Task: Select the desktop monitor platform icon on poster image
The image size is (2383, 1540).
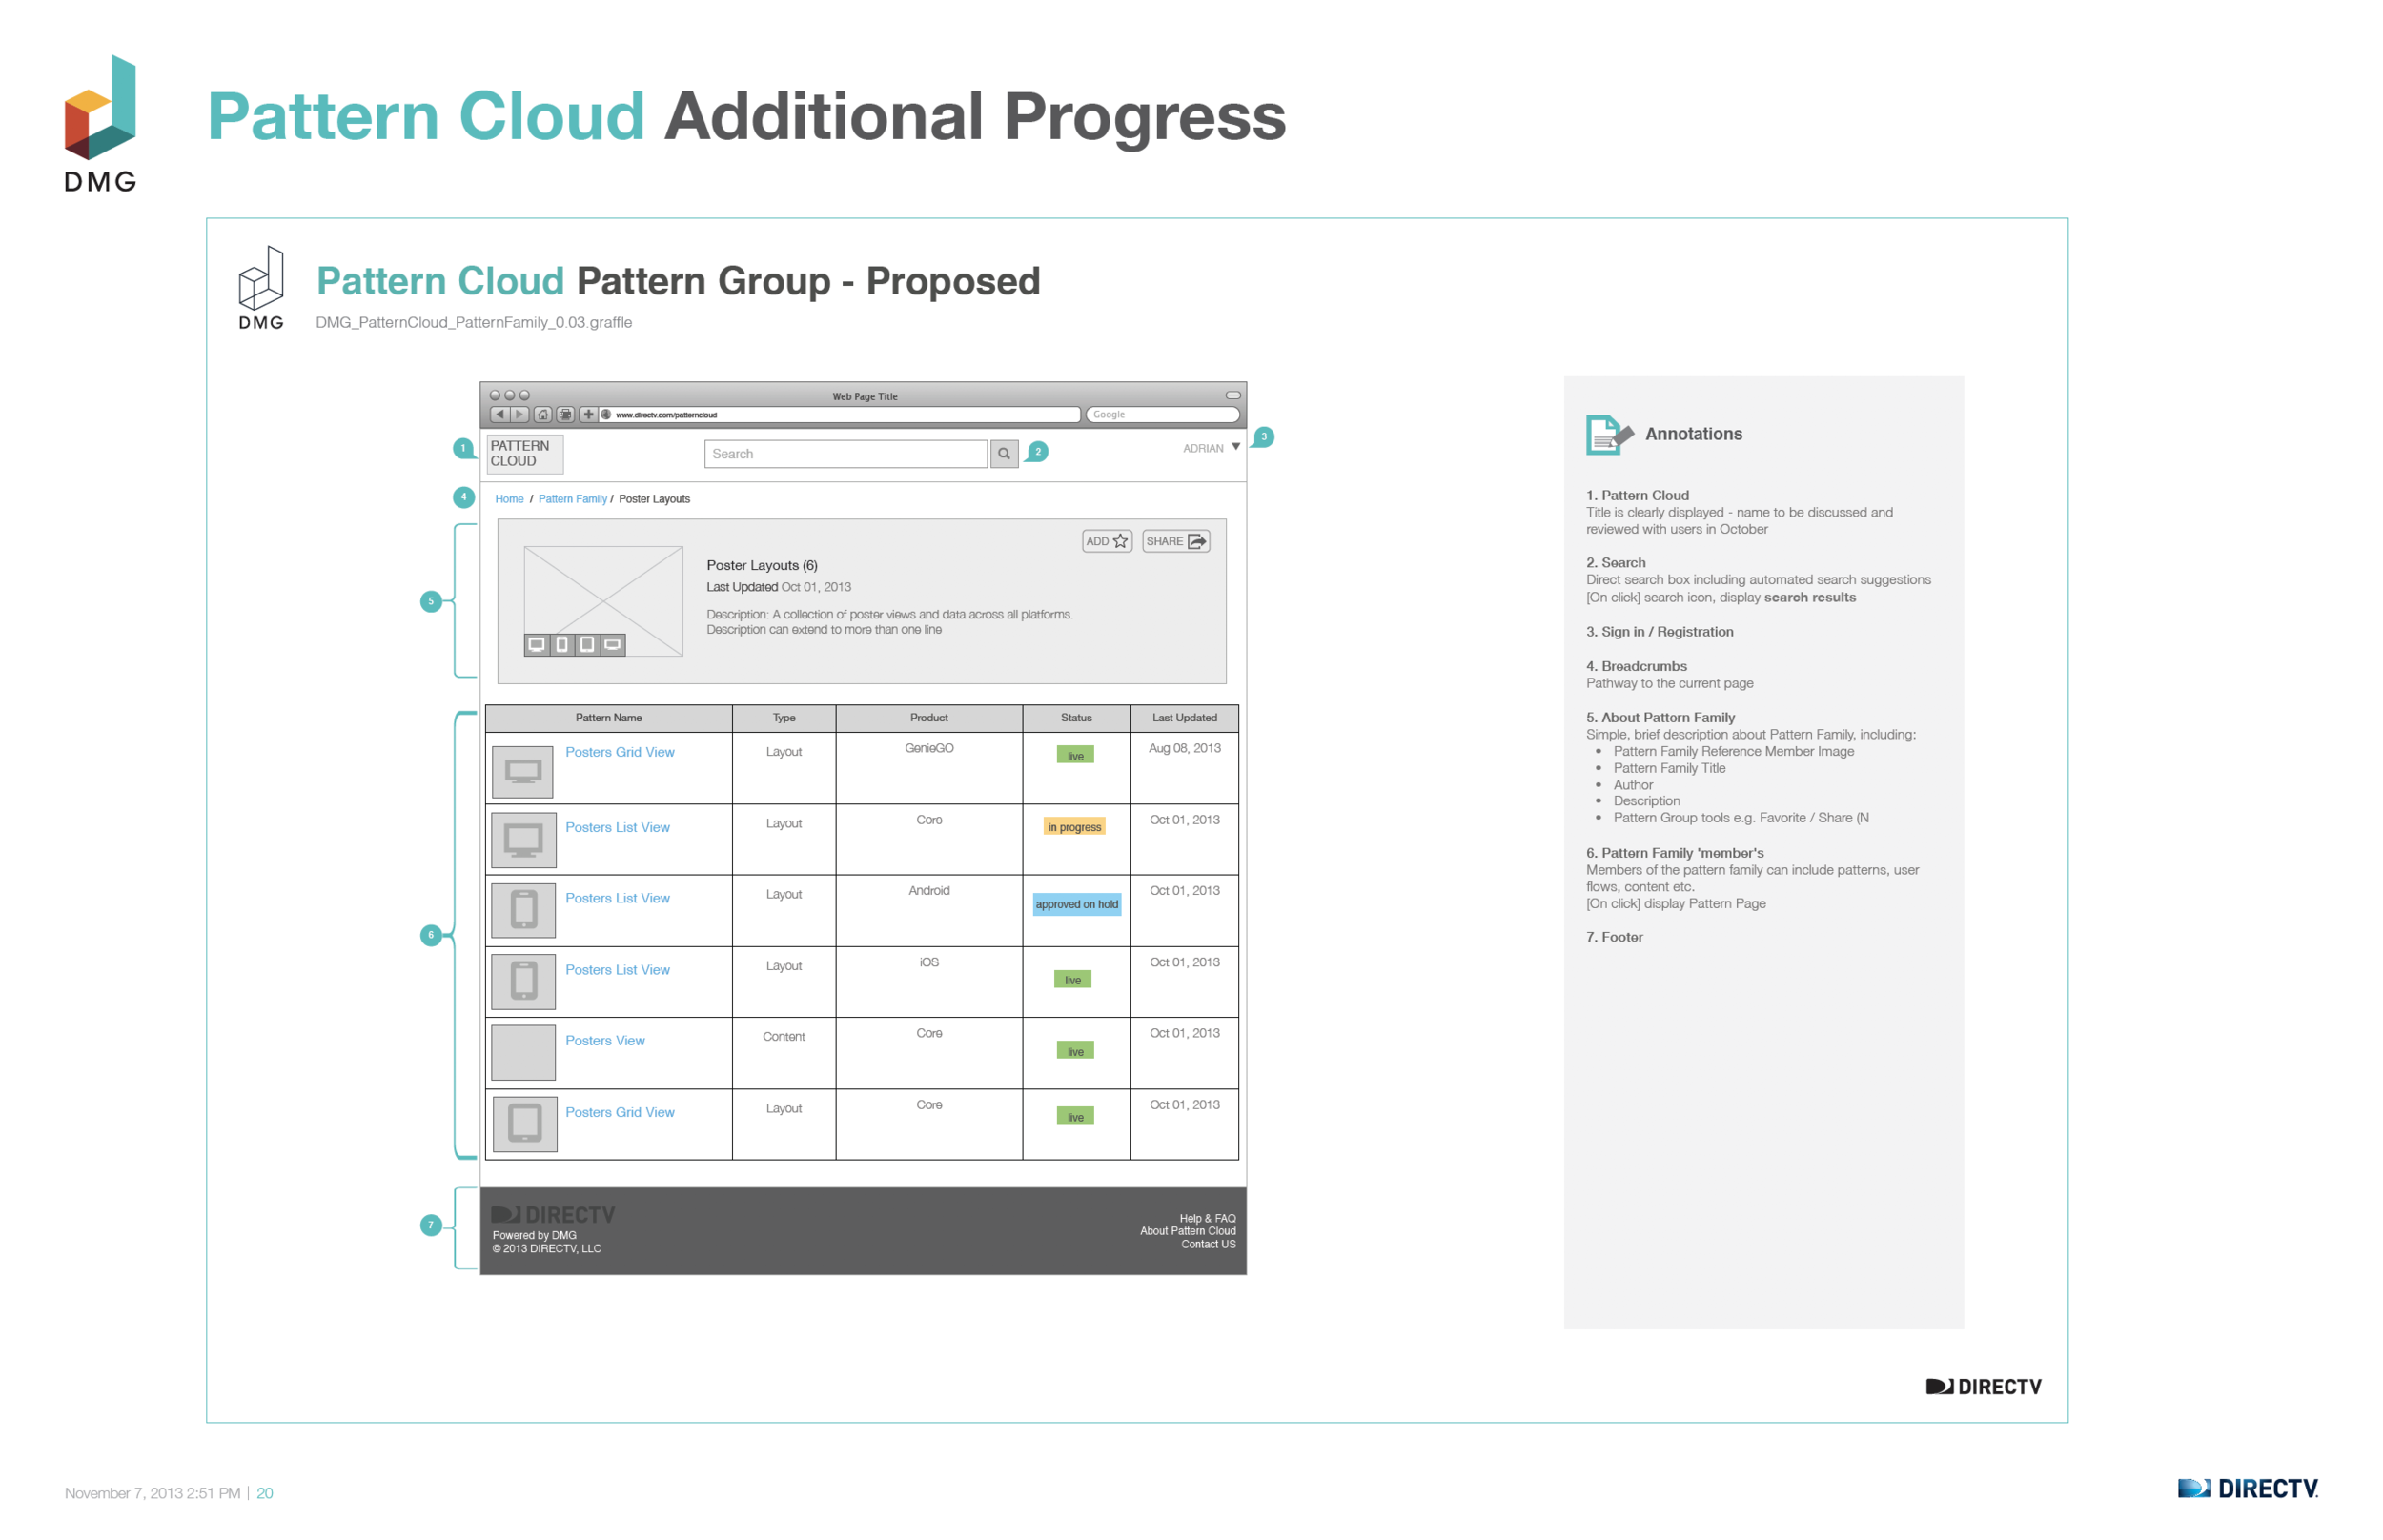Action: pyautogui.click(x=537, y=644)
